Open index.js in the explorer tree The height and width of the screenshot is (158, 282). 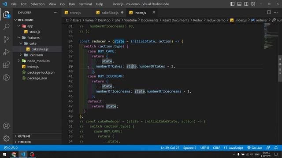(x=33, y=66)
